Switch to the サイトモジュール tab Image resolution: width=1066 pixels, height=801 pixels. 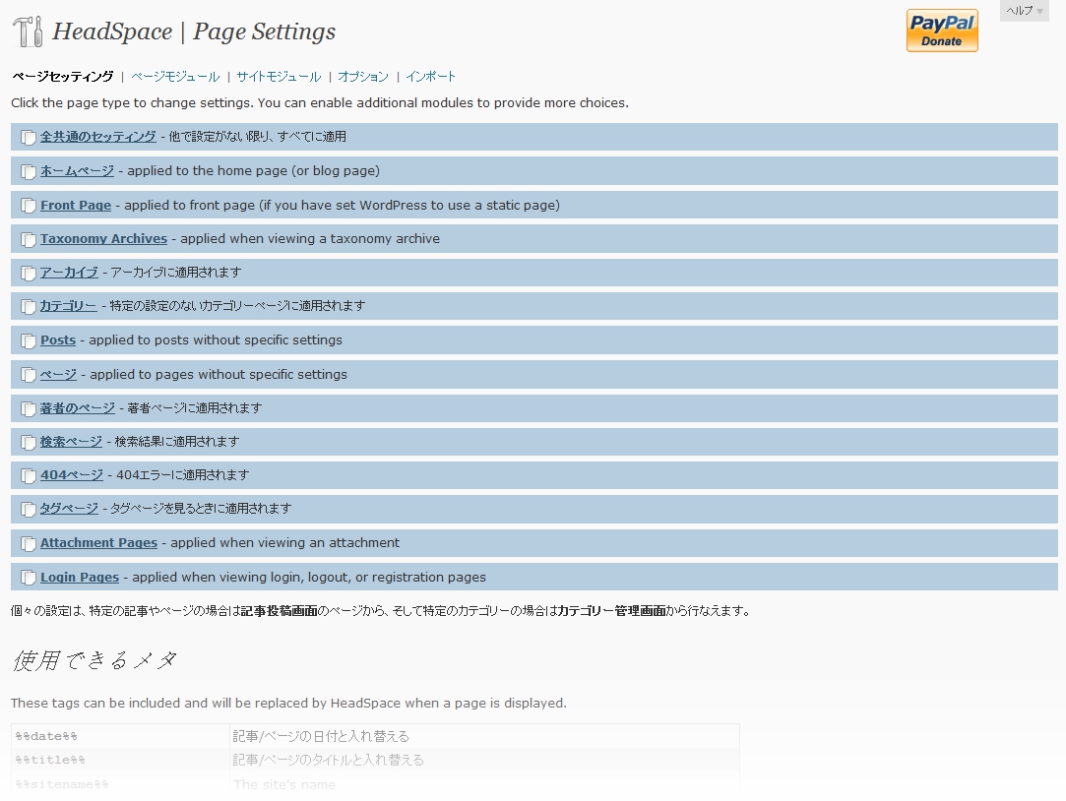[279, 76]
